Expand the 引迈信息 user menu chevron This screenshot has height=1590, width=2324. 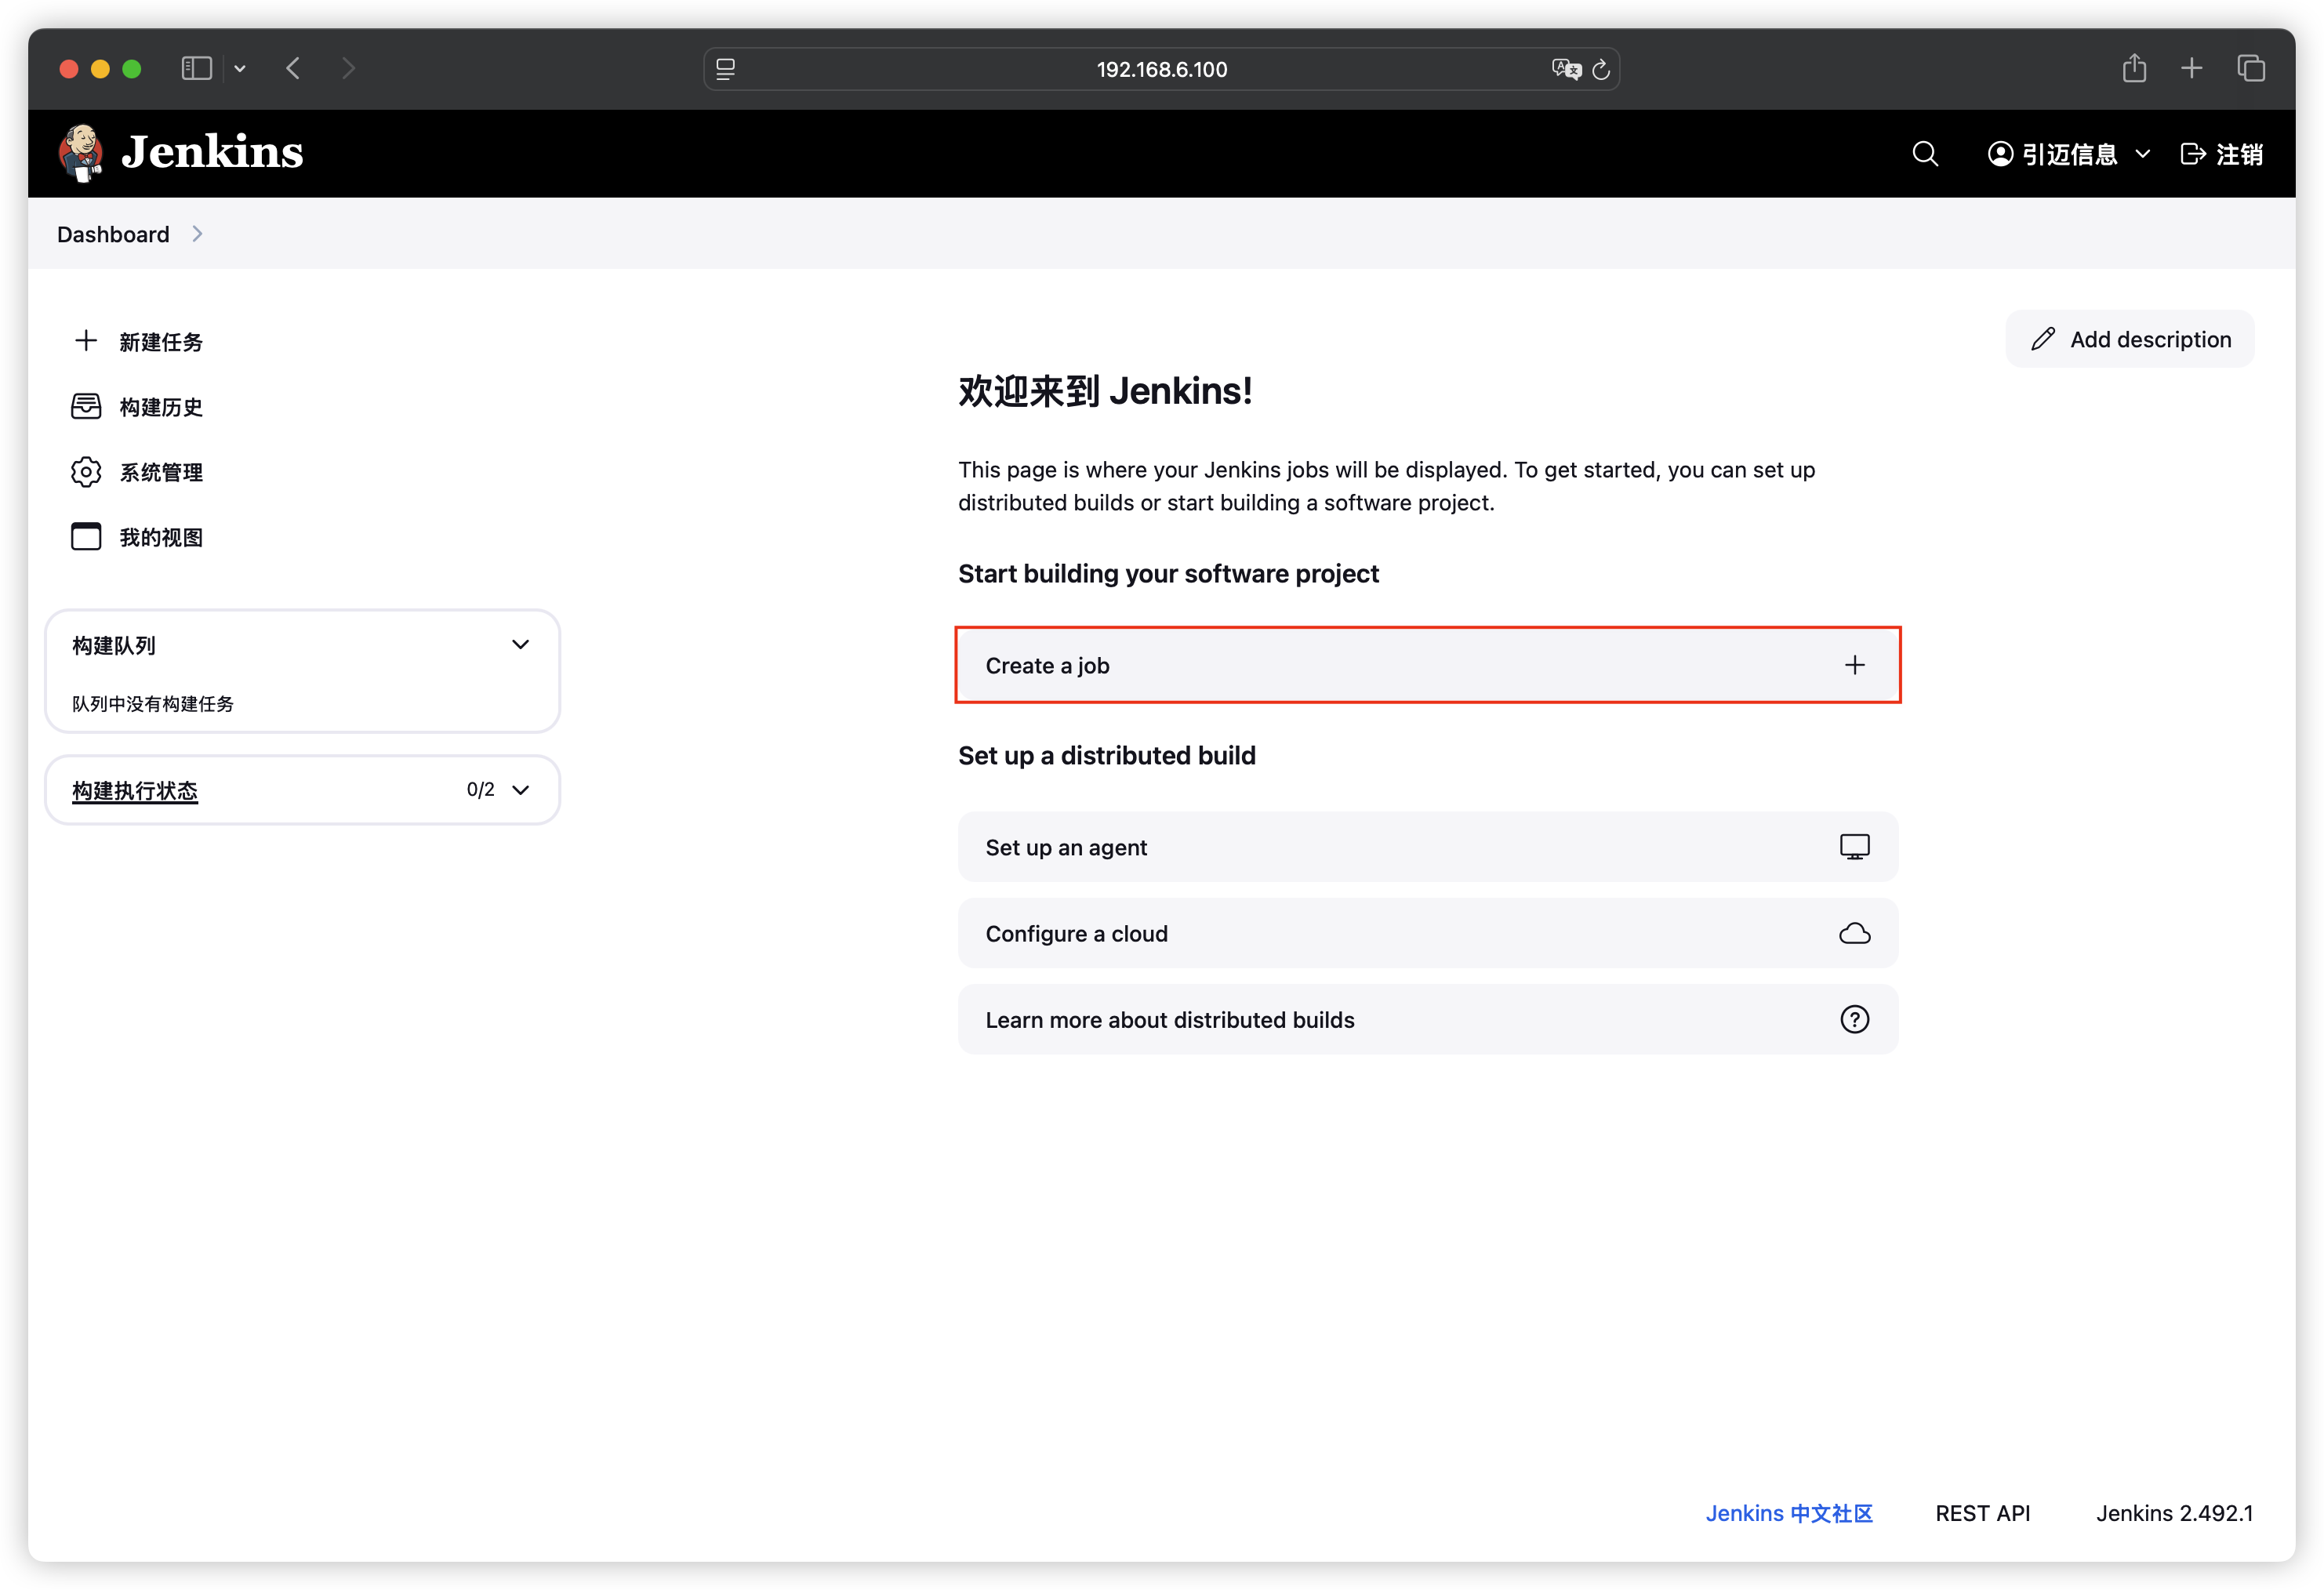point(2143,154)
